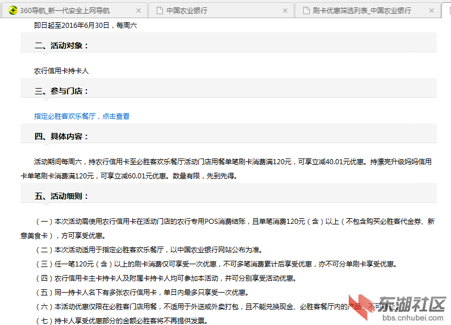Click page icon on 刷卡优惠筛选列表 tab
Viewport: 451px width, 325px height.
pyautogui.click(x=306, y=11)
